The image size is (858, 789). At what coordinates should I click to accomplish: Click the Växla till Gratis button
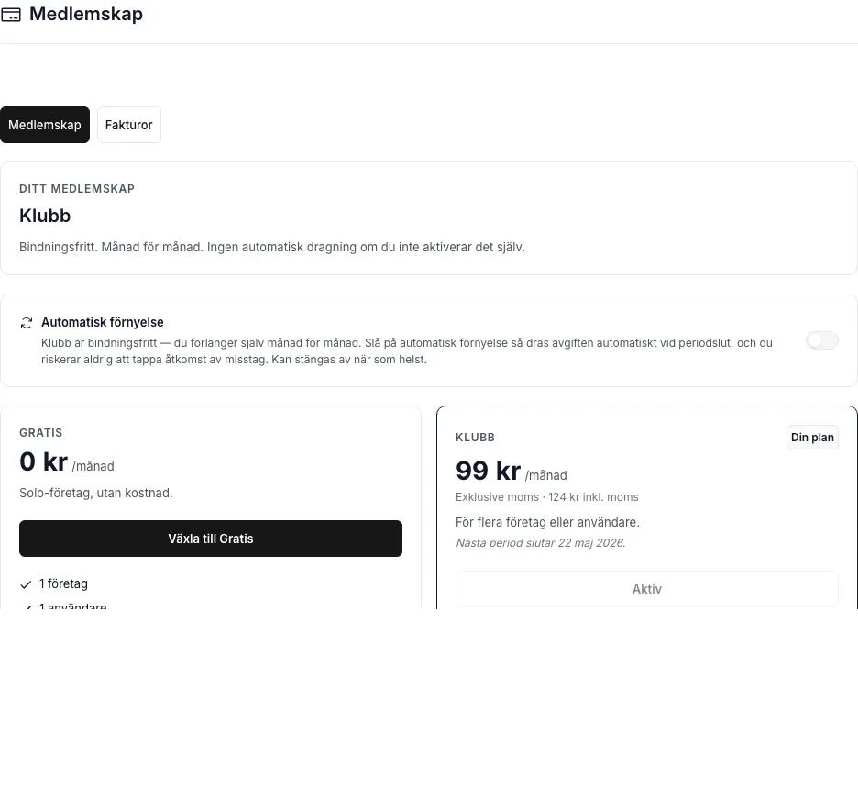(211, 539)
